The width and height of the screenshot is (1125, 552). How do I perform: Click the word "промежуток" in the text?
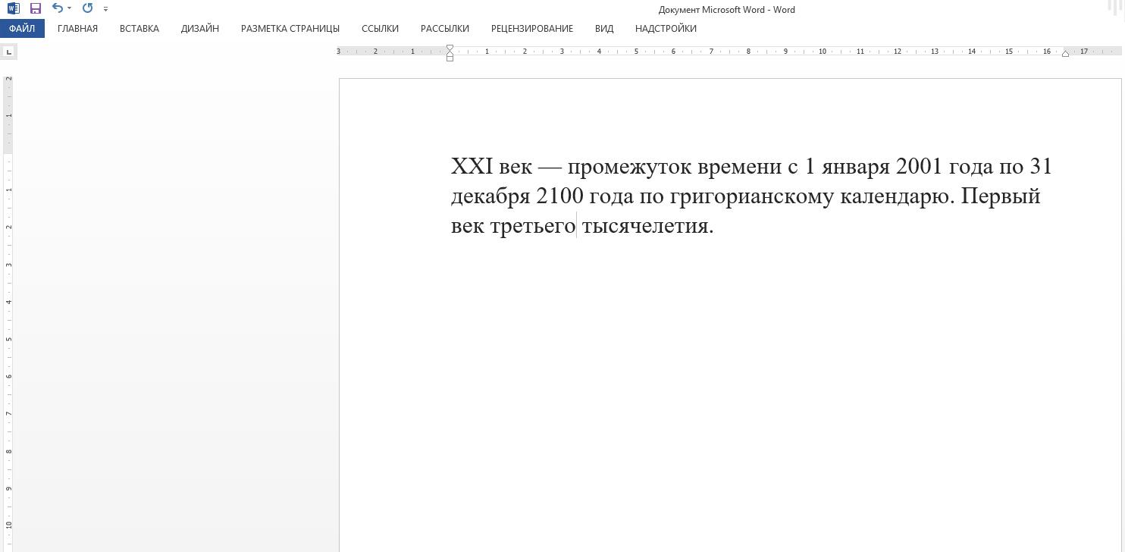[x=629, y=166]
